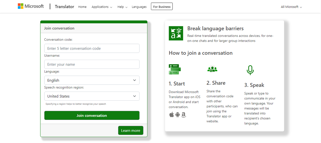Focus the Conversation code input field
The image size is (321, 143).
(92, 48)
